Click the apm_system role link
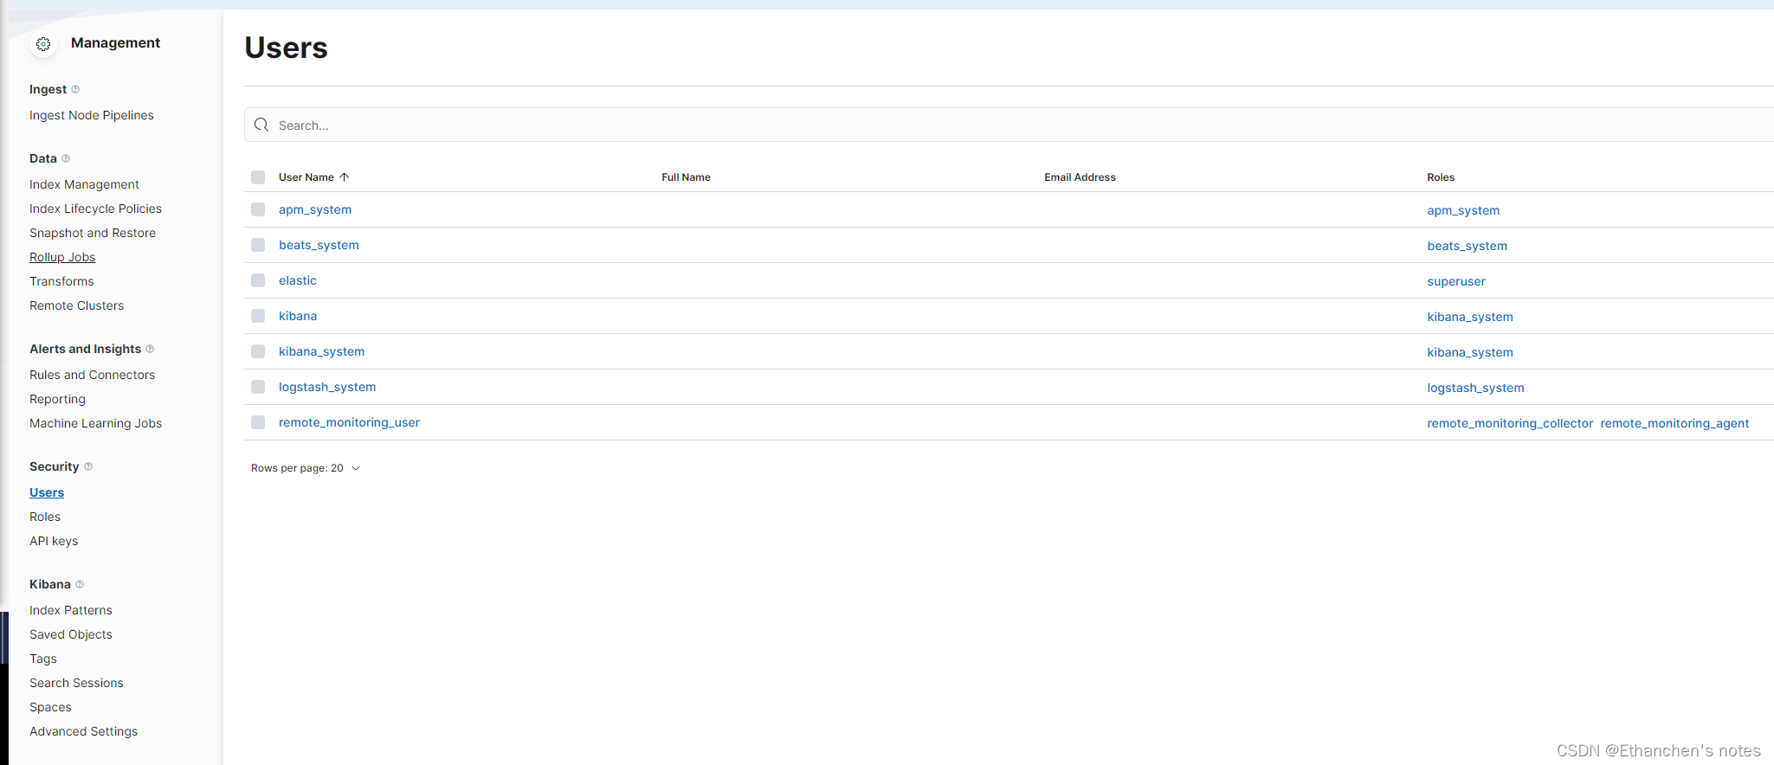 point(1463,210)
